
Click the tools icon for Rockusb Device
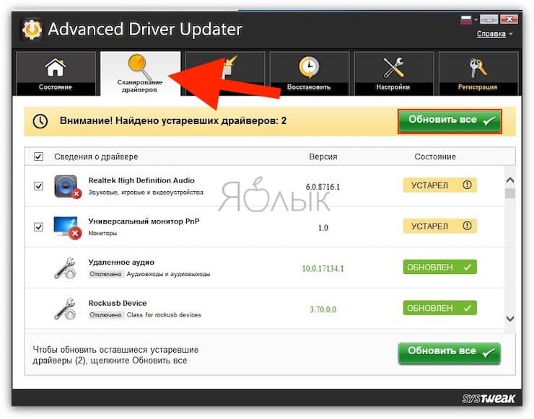click(66, 309)
